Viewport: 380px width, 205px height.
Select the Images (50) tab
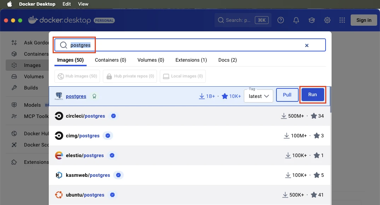point(70,60)
